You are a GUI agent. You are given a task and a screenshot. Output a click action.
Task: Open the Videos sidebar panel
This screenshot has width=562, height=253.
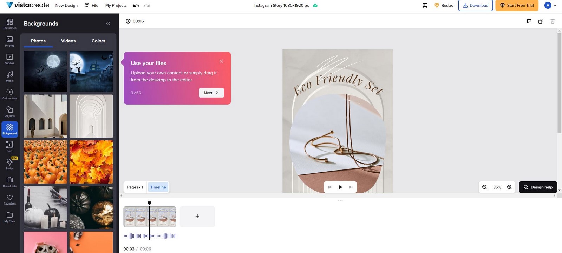(9, 59)
